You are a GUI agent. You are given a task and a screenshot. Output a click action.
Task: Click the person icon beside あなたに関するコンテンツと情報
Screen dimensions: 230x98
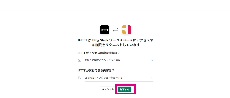tap(79, 60)
